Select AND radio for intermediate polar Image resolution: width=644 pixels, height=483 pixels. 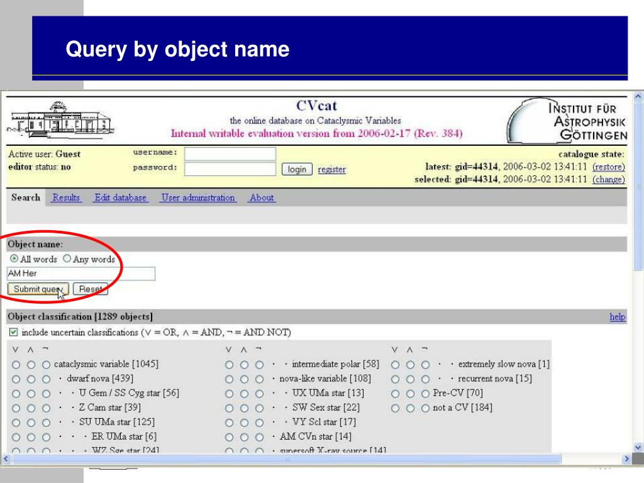(x=245, y=365)
